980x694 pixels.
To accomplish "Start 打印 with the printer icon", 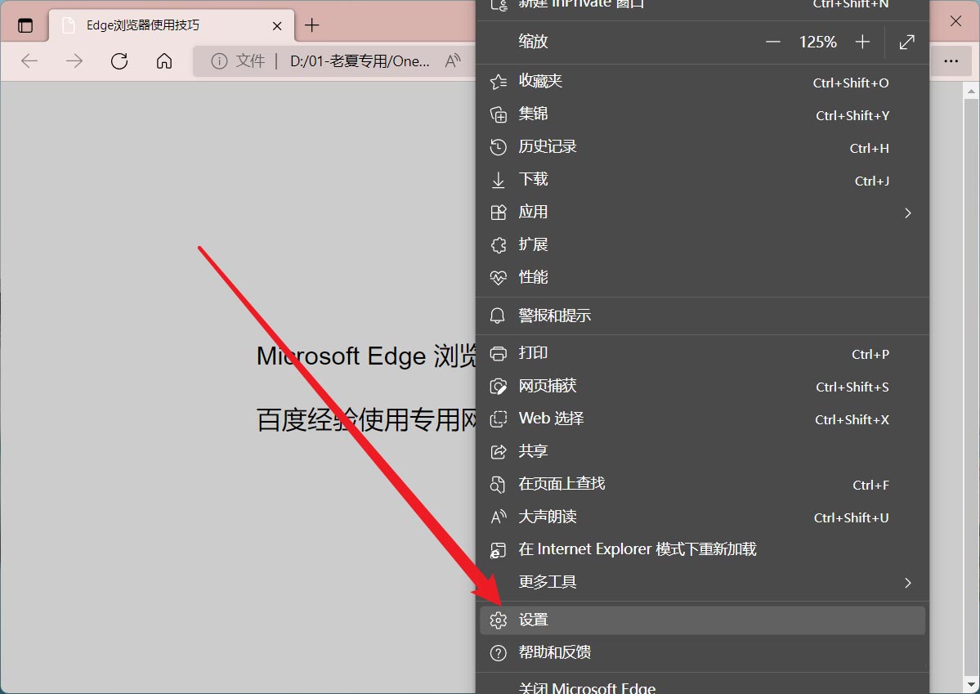I will pos(499,353).
